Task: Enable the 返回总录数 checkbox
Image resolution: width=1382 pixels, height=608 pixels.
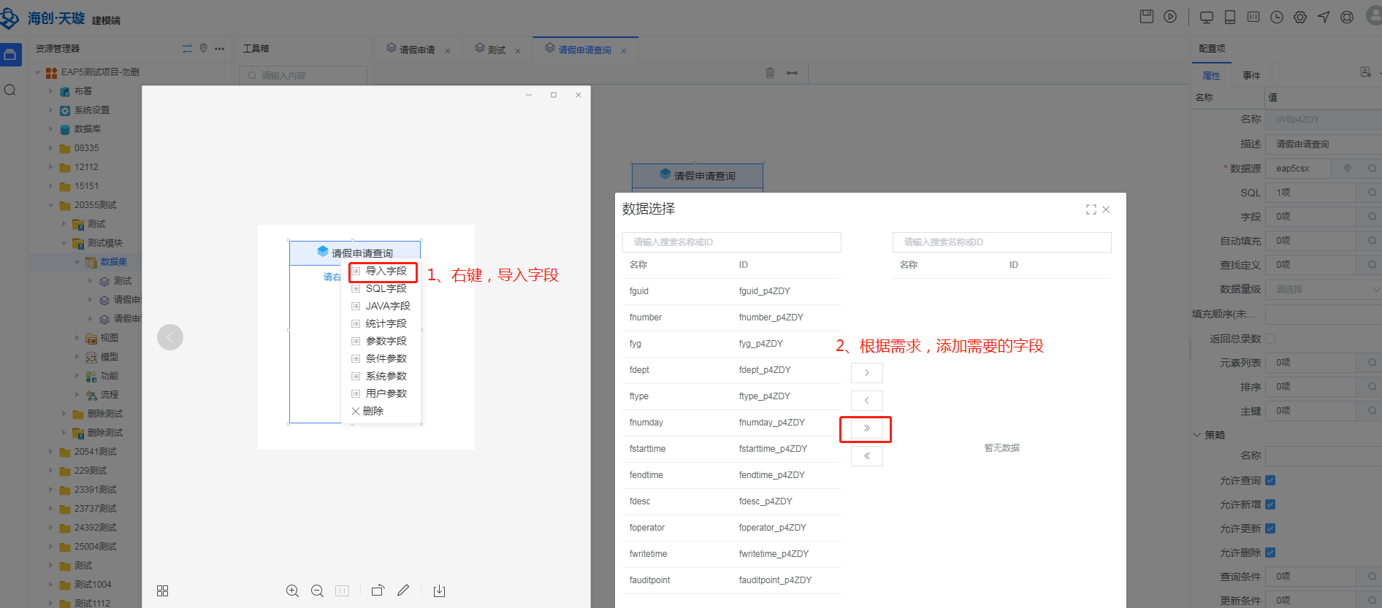Action: 1270,339
